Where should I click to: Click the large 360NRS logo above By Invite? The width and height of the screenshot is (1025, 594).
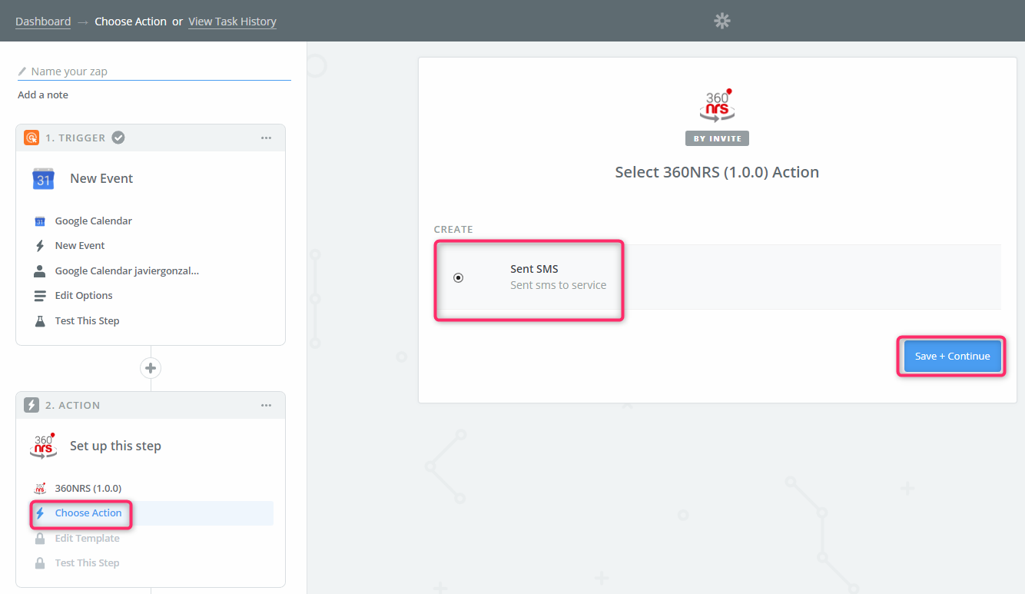coord(717,105)
